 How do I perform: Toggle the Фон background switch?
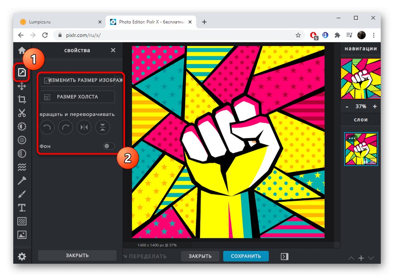point(109,146)
